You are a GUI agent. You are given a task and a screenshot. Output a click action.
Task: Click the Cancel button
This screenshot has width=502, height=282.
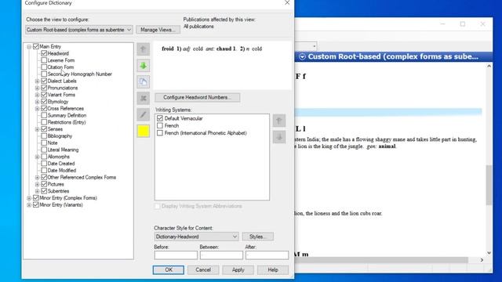tap(203, 269)
